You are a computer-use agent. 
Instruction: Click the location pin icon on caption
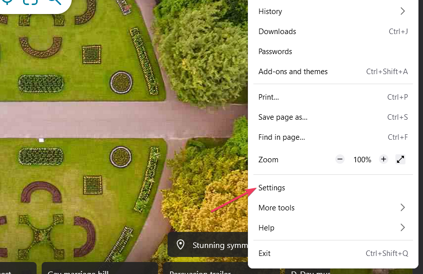tap(181, 244)
